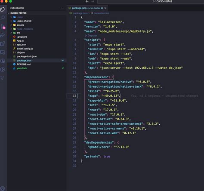Open the Remote Explorer monitor icon
Viewport: 204px width, 191px height.
click(3, 52)
